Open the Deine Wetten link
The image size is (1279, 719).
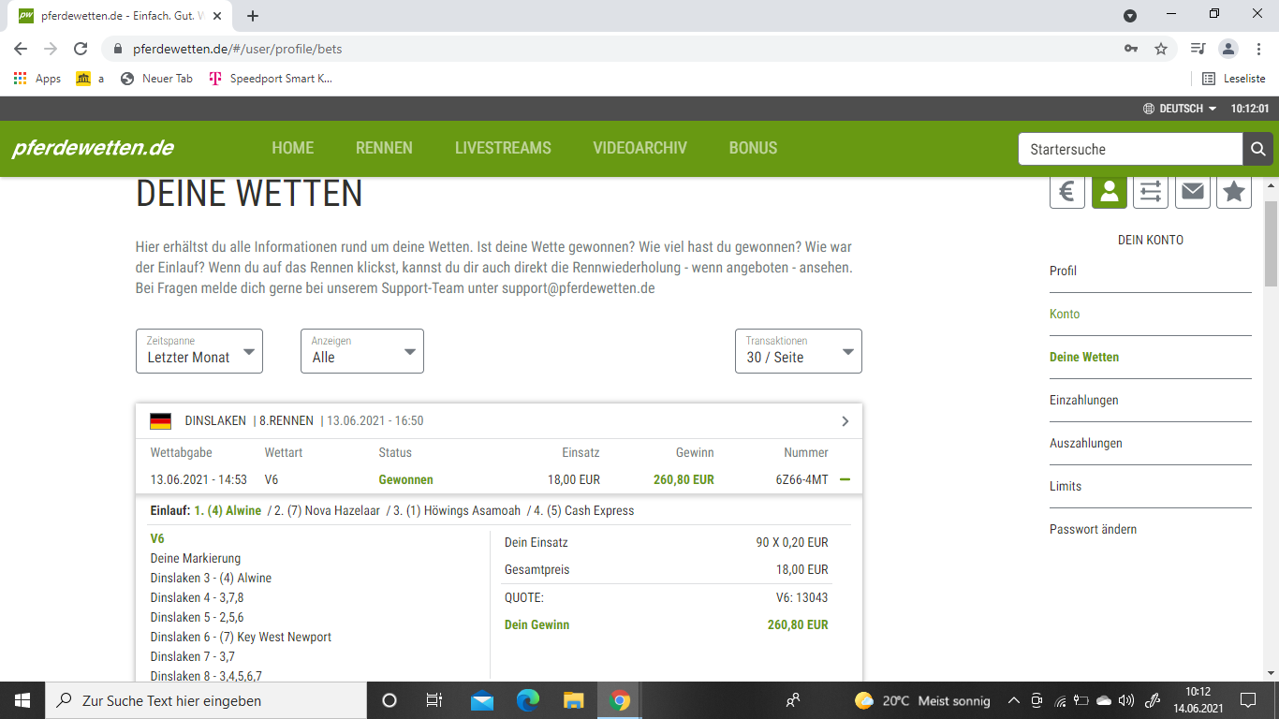click(1084, 357)
